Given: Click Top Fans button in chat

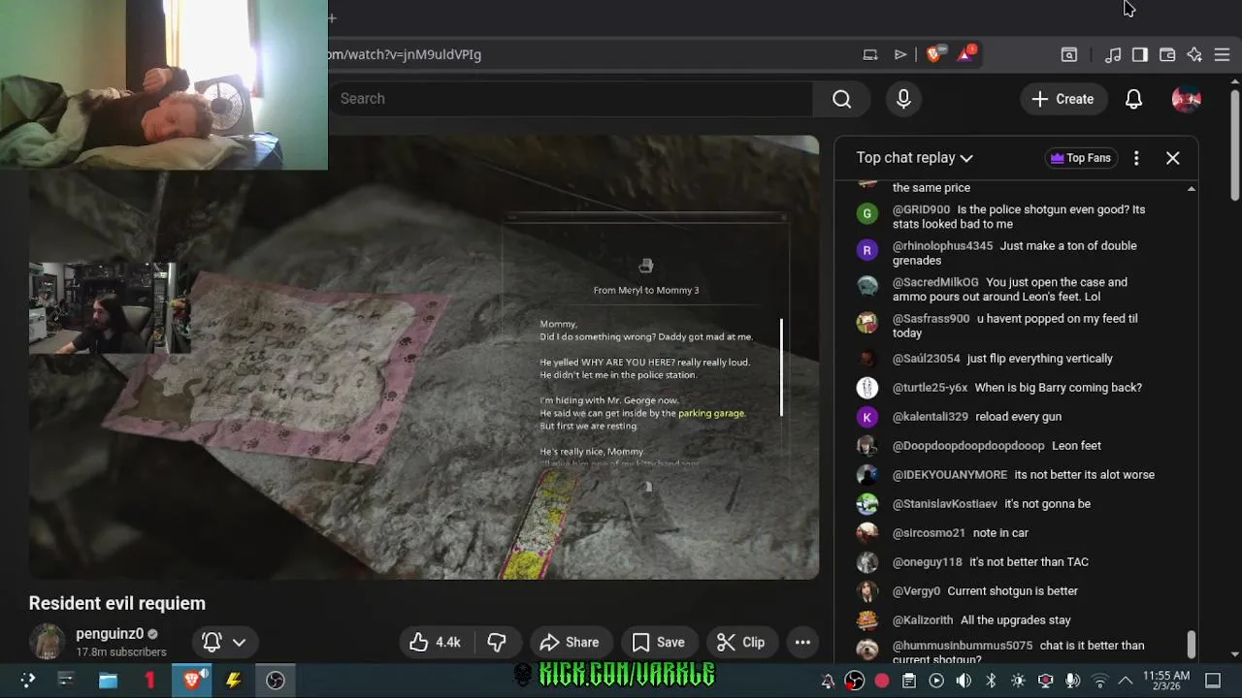Looking at the screenshot, I should 1081,158.
